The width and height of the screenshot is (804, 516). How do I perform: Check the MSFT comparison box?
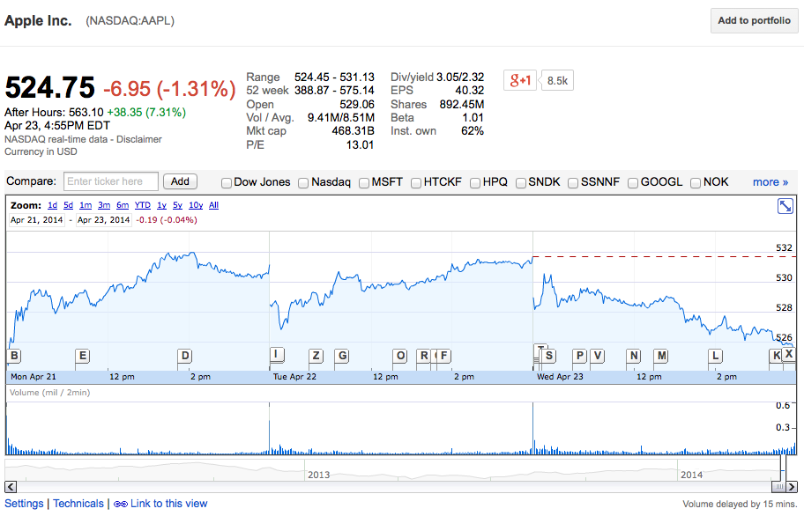pos(364,182)
